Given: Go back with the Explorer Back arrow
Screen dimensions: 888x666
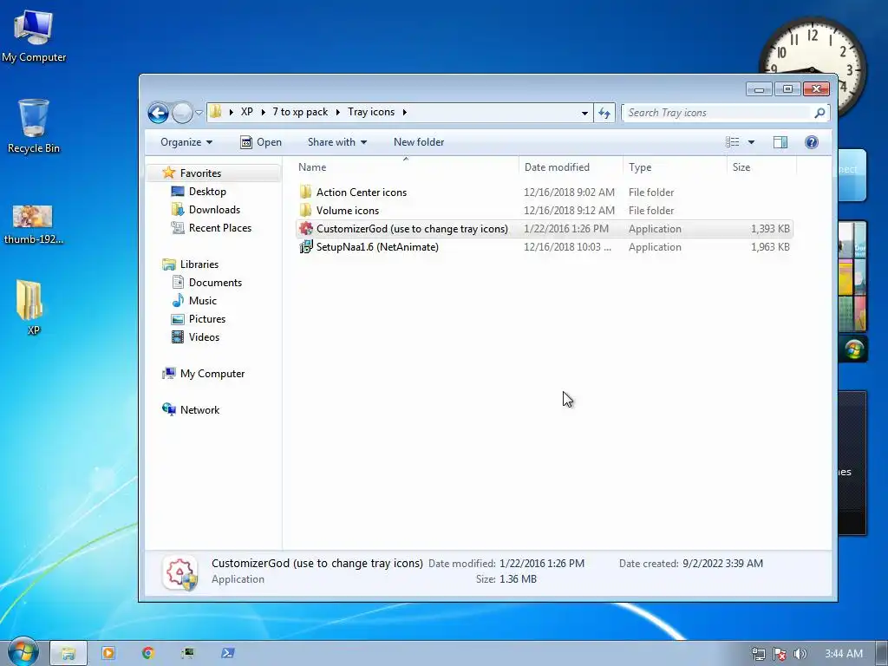Looking at the screenshot, I should 158,113.
